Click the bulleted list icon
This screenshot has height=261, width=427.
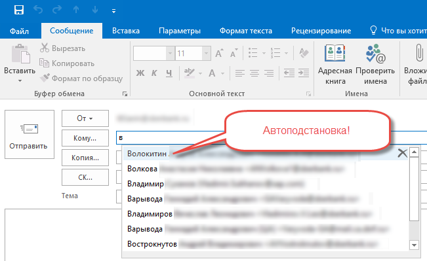pos(253,53)
